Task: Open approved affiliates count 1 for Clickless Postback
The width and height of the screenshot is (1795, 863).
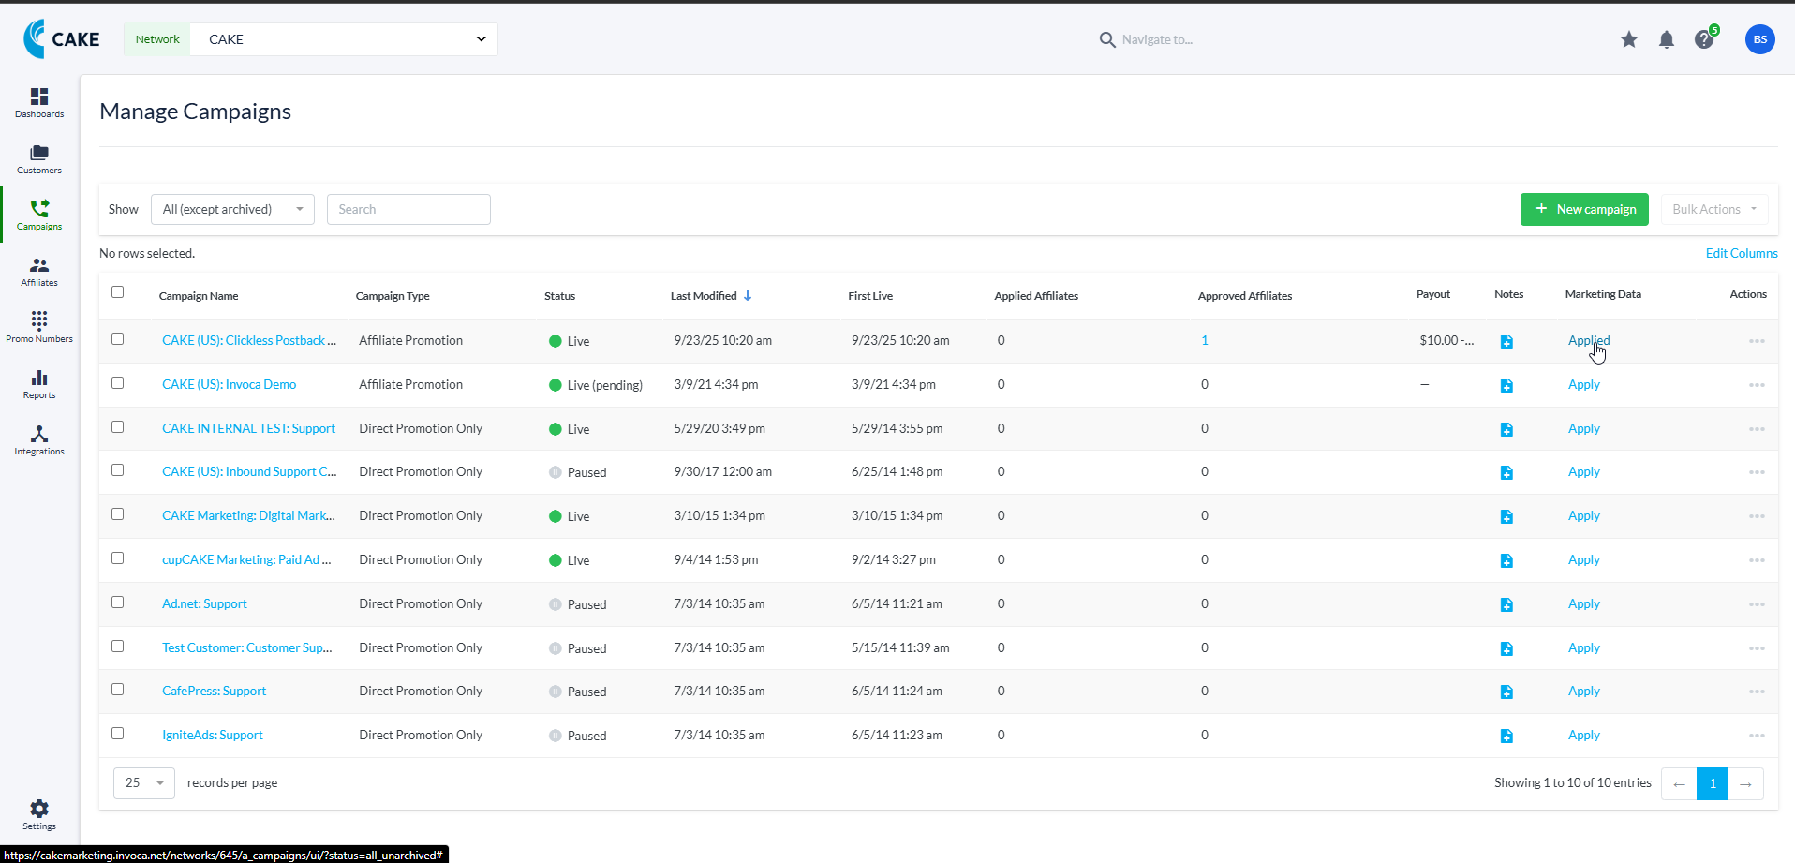Action: pos(1205,340)
